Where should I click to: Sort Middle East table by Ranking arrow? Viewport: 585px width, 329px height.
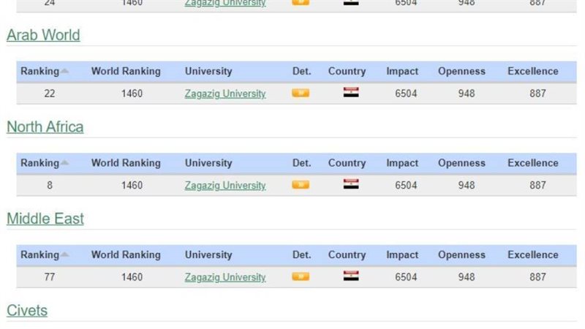tap(65, 255)
